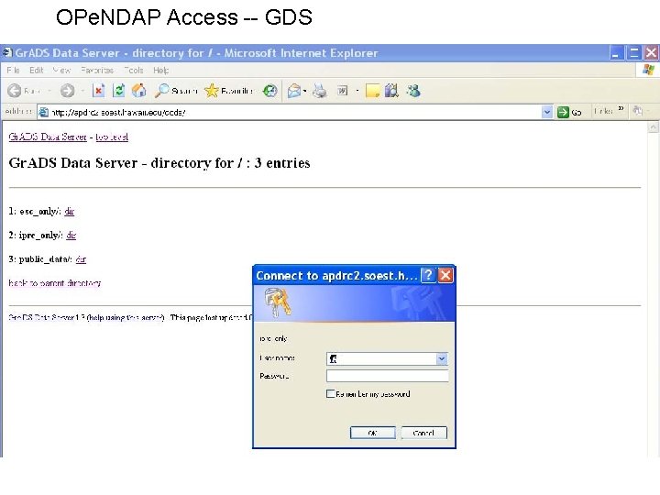Open the Messenger people icon
This screenshot has height=495, width=660.
(413, 91)
